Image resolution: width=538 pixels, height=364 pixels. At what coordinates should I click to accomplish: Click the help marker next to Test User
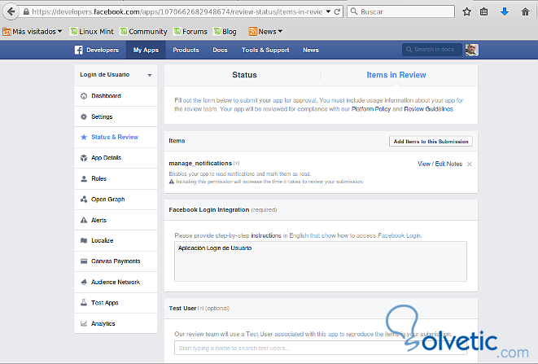201,309
